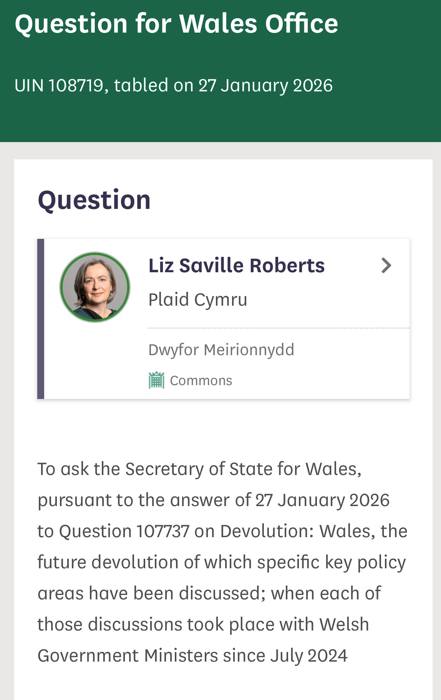Click Liz Saville Roberts' portrait photo
Viewport: 441px width, 700px height.
[95, 287]
